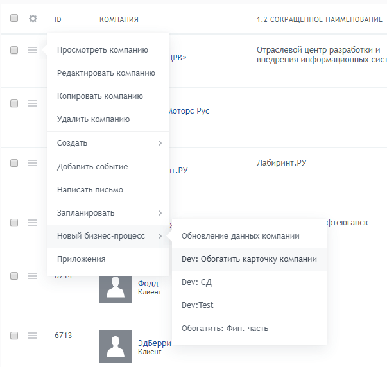The image size is (387, 367).
Task: Run Обновление данных компании business process
Action: click(240, 236)
